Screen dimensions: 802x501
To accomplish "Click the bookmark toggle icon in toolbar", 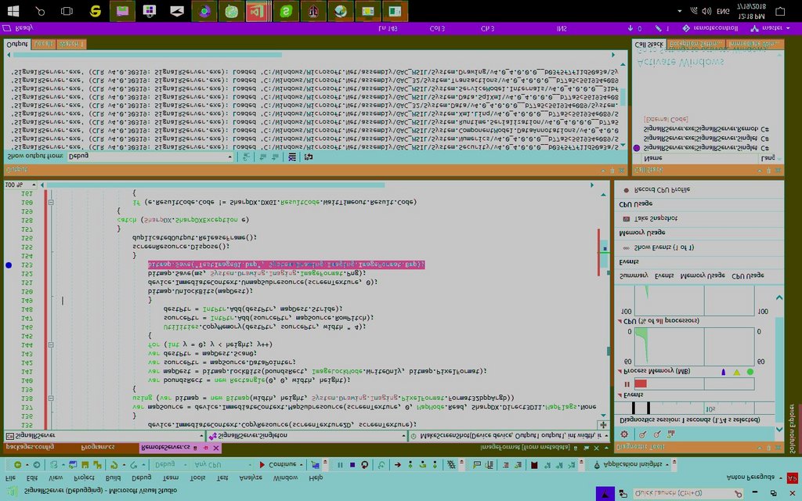I will click(534, 465).
